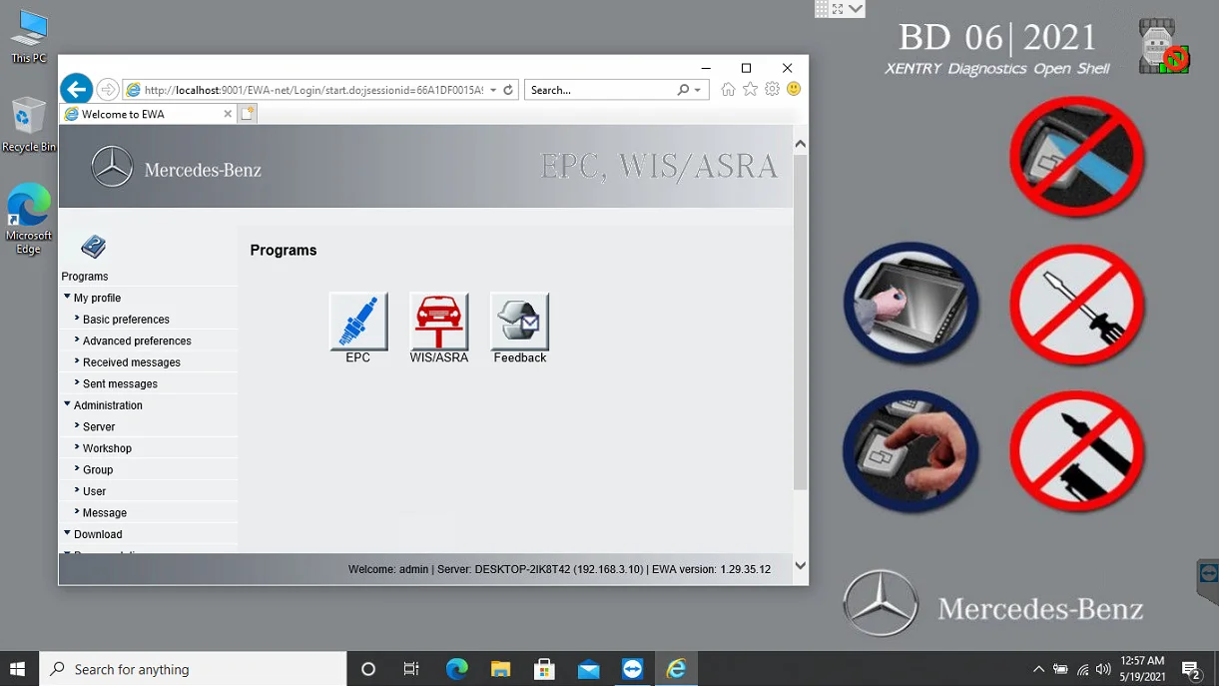
Task: Collapse the My profile tree section
Action: 67,297
